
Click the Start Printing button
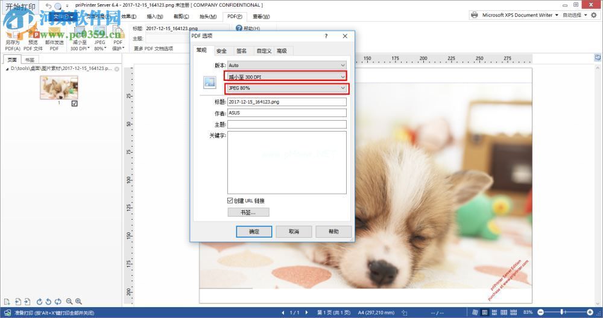click(x=20, y=7)
